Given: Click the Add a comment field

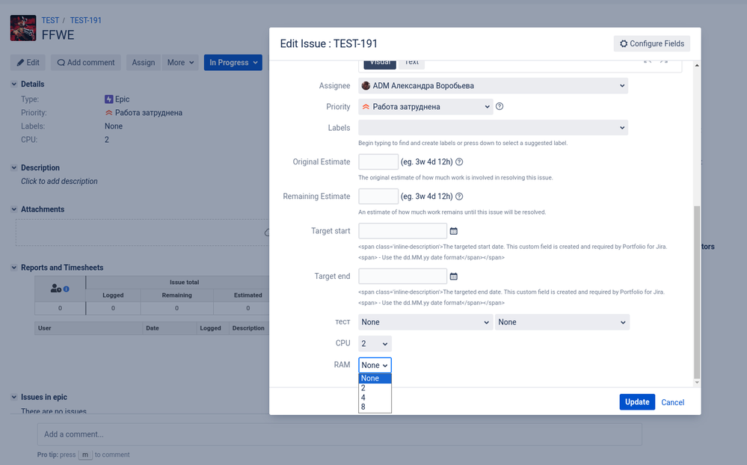Looking at the screenshot, I should click(339, 434).
